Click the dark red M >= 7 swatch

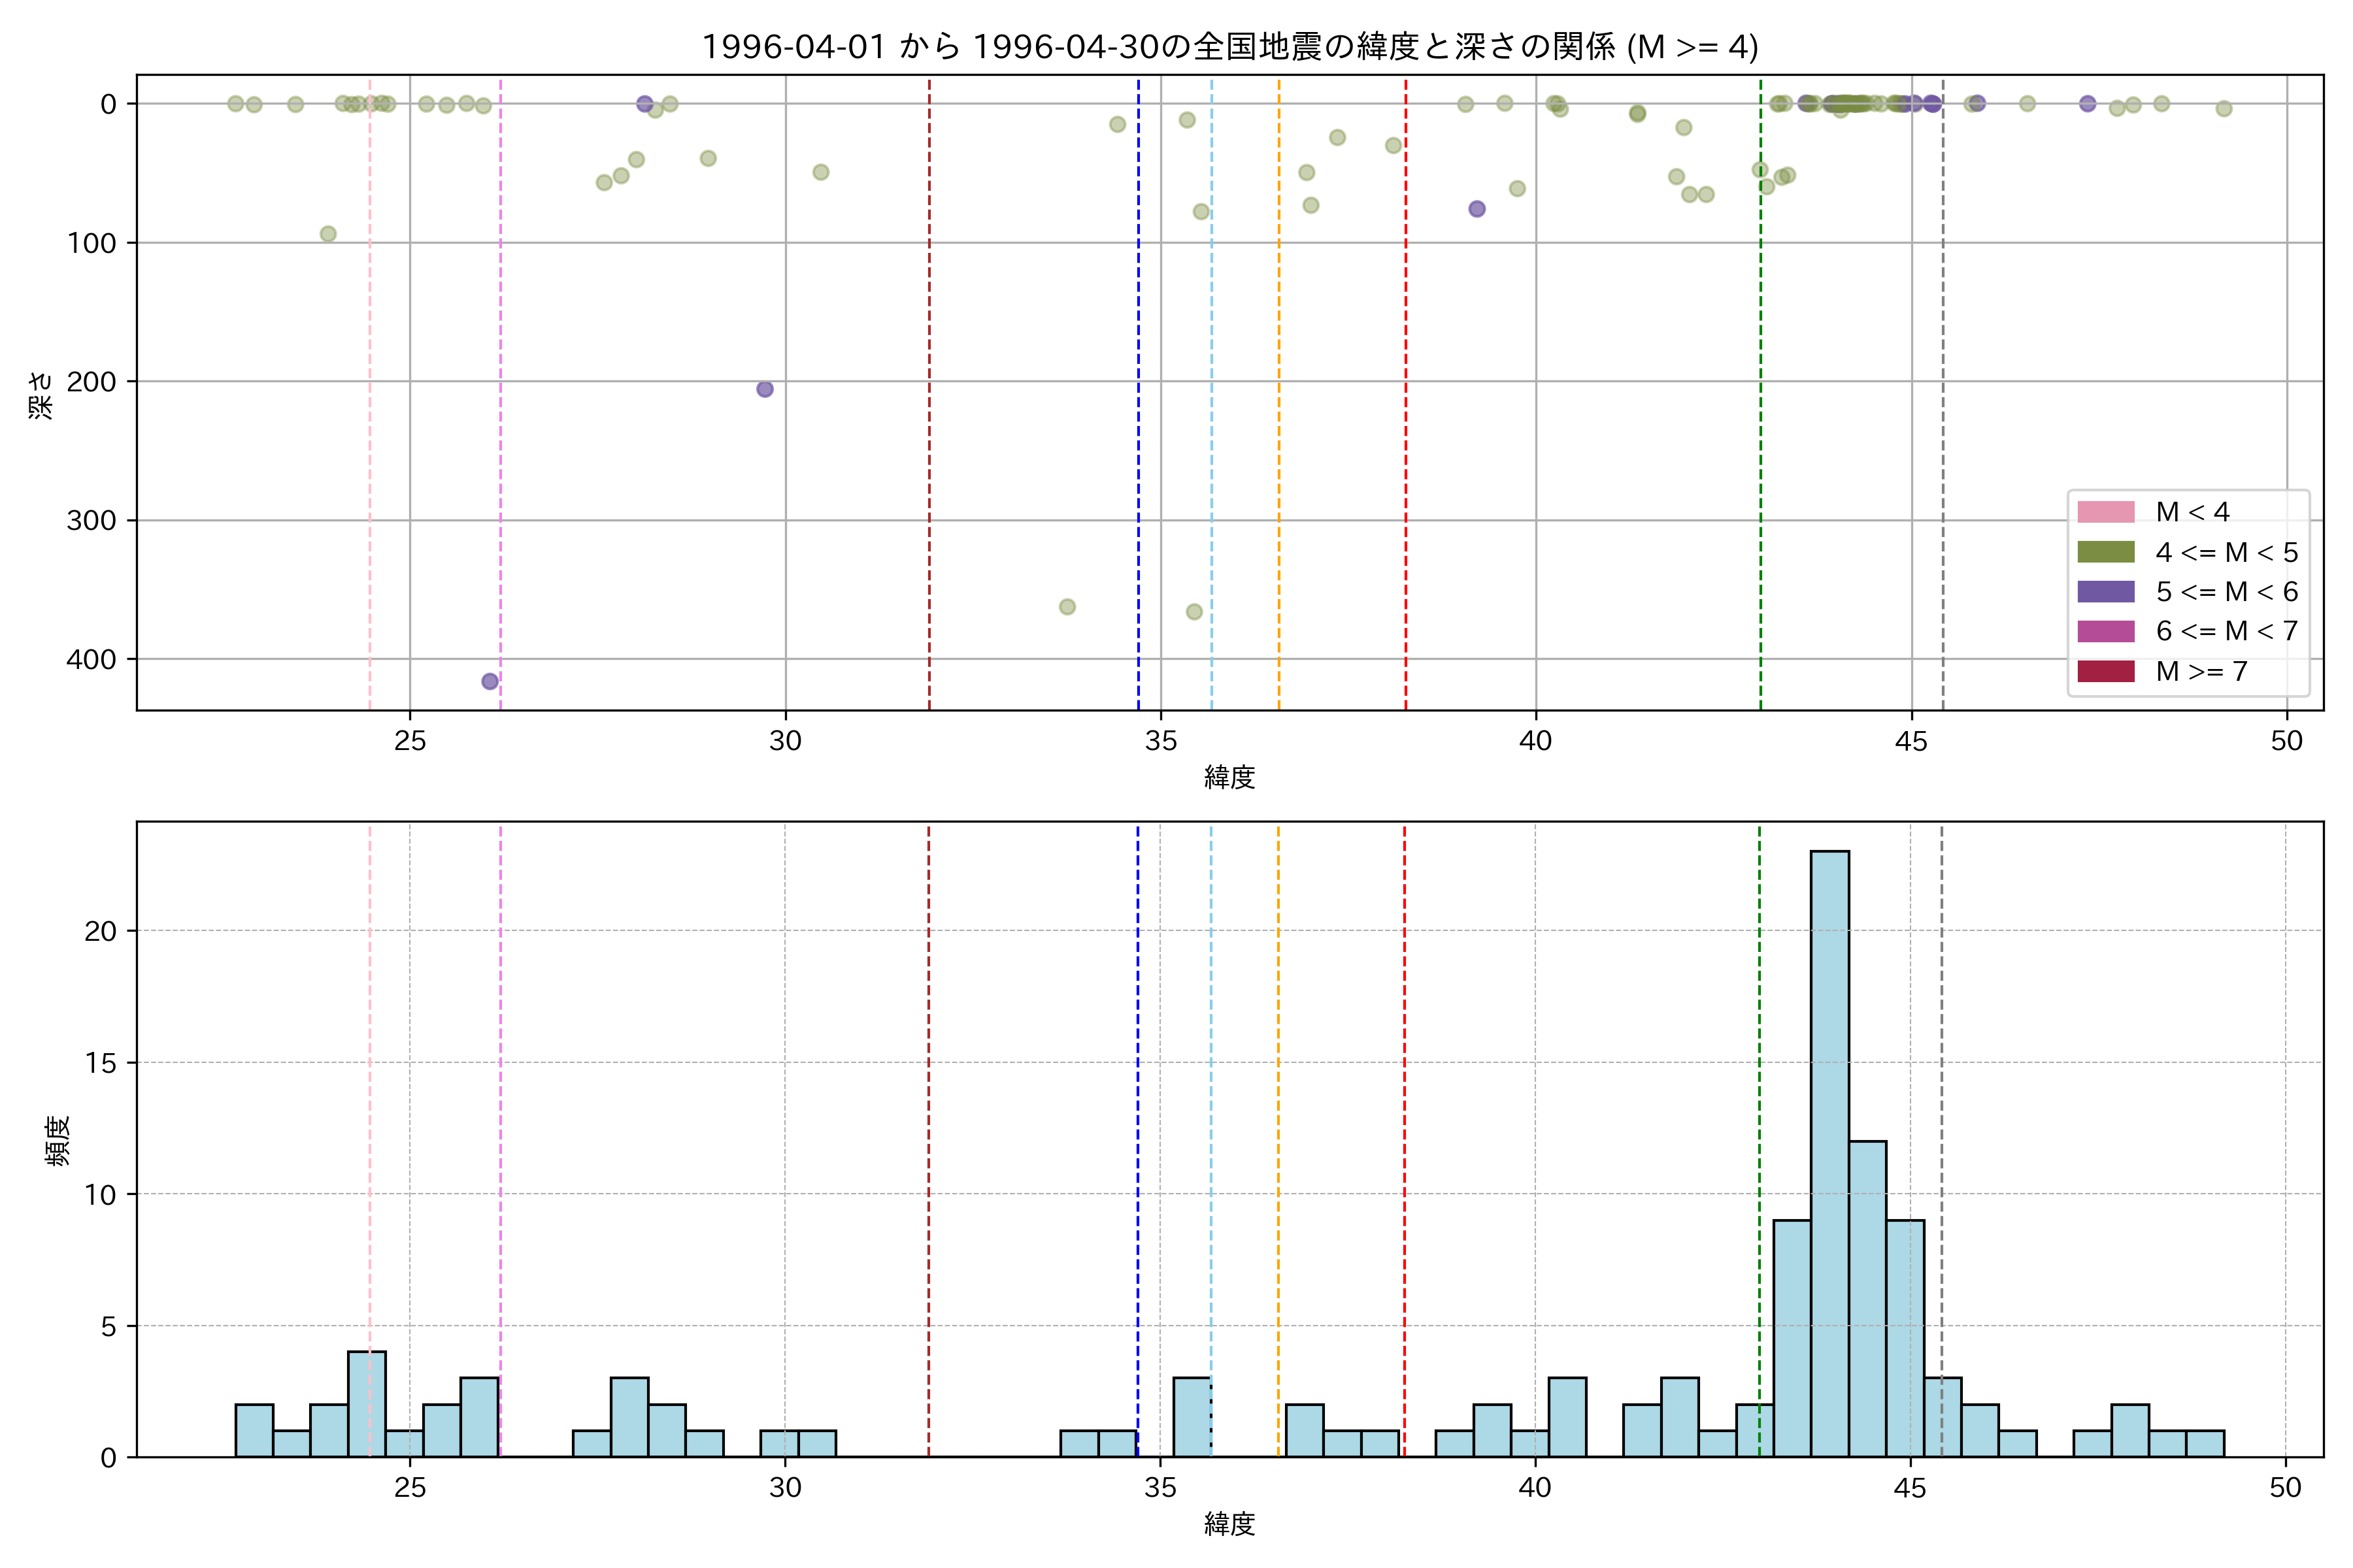[2105, 671]
